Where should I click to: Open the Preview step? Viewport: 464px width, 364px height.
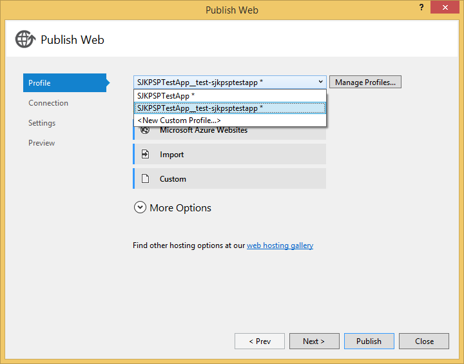point(42,143)
